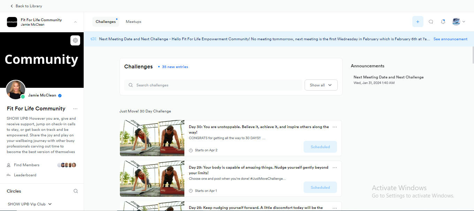This screenshot has height=211, width=474.
Task: Open three-dot menu for Day 29 challenge
Action: 335,168
